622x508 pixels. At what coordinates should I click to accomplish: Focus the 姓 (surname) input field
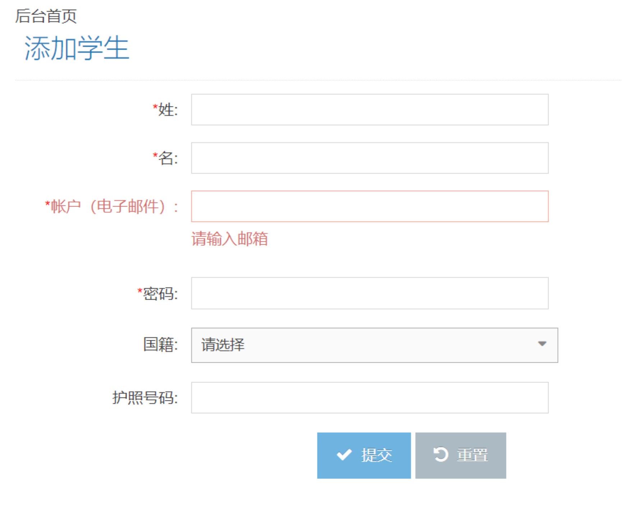point(370,110)
